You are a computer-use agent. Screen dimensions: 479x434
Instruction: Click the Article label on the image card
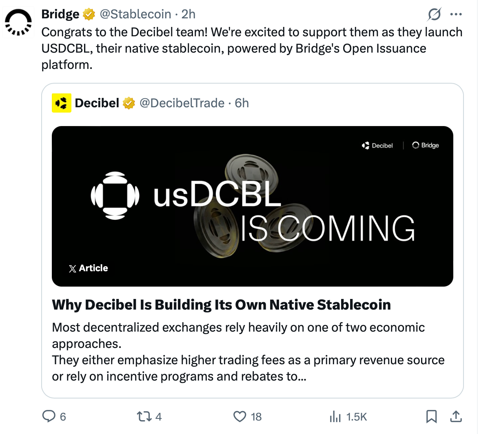(89, 268)
